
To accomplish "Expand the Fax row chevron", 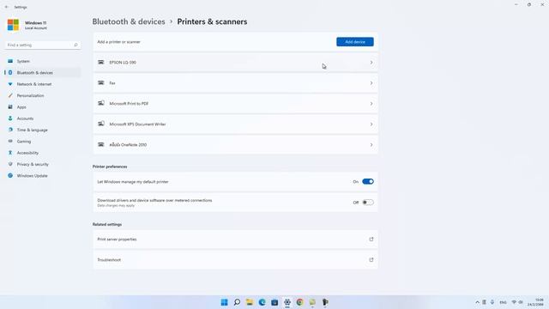I will tap(371, 83).
